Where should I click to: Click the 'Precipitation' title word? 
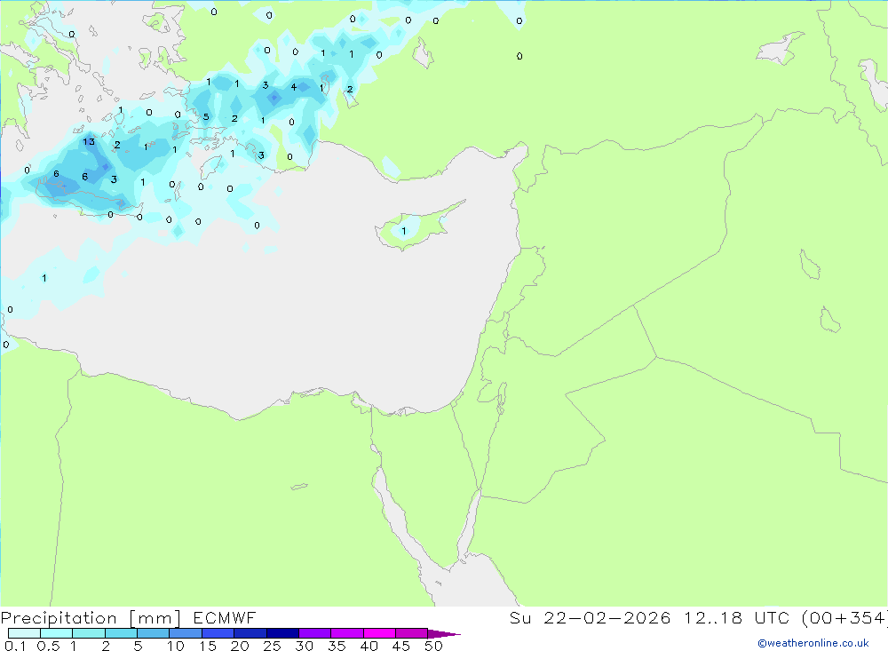click(x=59, y=618)
